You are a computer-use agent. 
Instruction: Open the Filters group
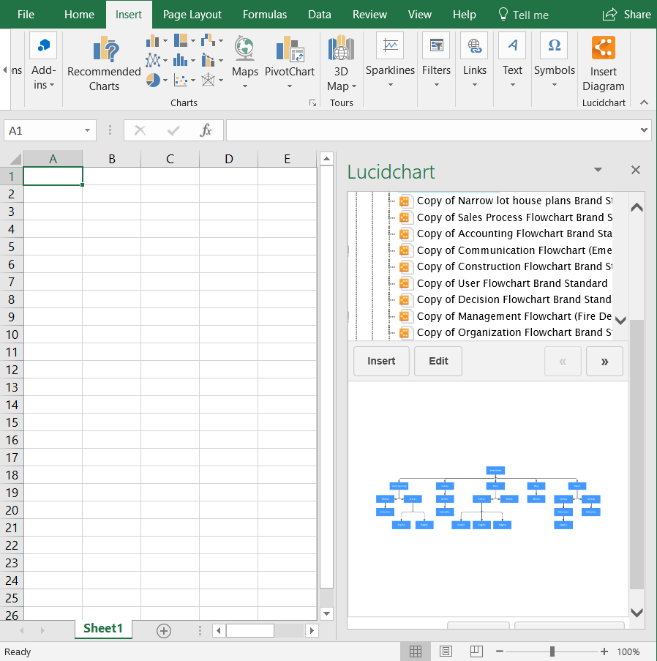[437, 60]
